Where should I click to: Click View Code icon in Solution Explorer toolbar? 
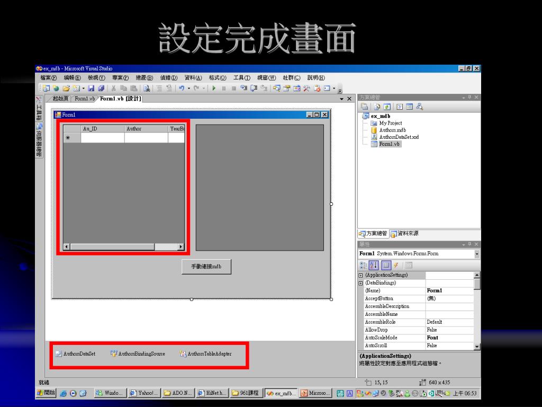coord(400,107)
